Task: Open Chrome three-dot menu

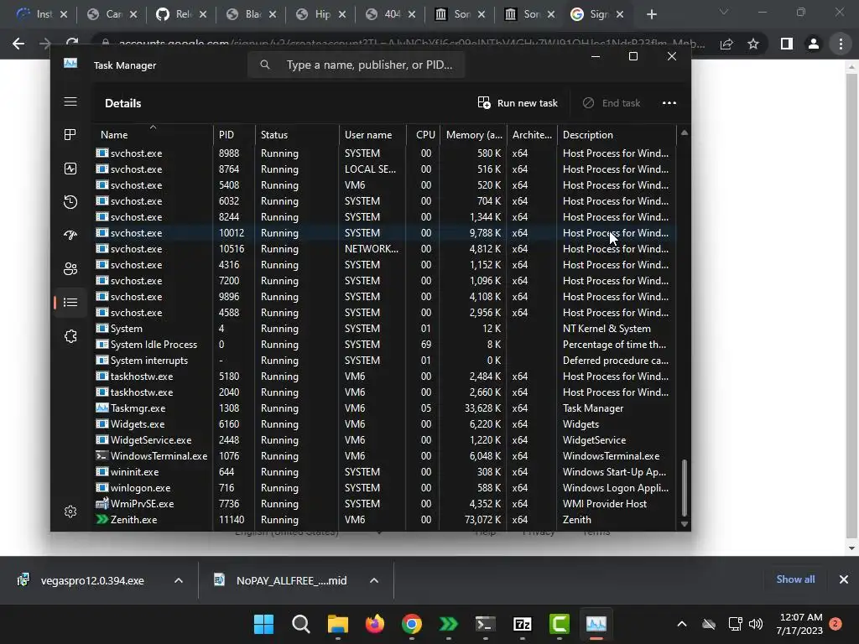Action: 841,44
